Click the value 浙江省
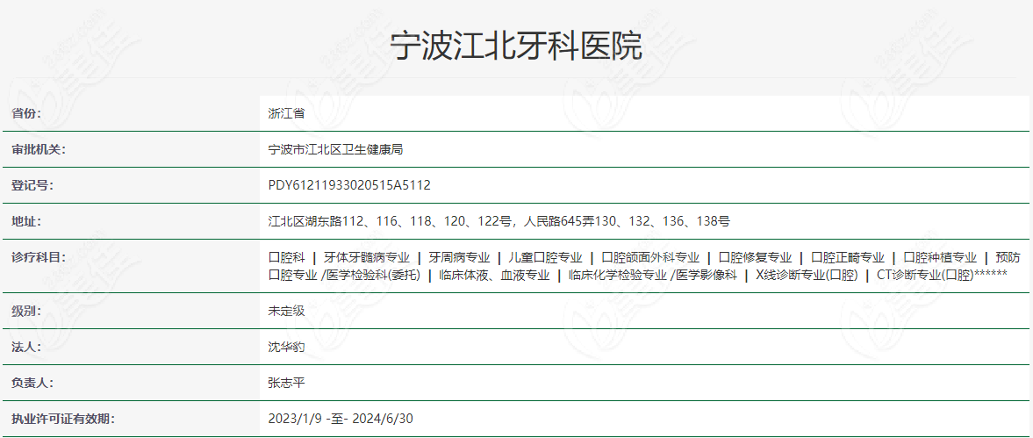The height and width of the screenshot is (438, 1033). [287, 113]
